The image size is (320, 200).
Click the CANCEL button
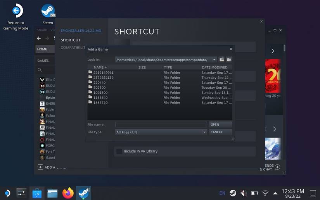(x=221, y=132)
